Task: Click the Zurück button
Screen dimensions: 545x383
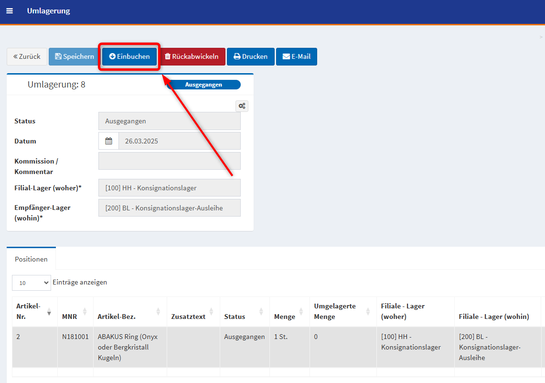Action: coord(27,56)
